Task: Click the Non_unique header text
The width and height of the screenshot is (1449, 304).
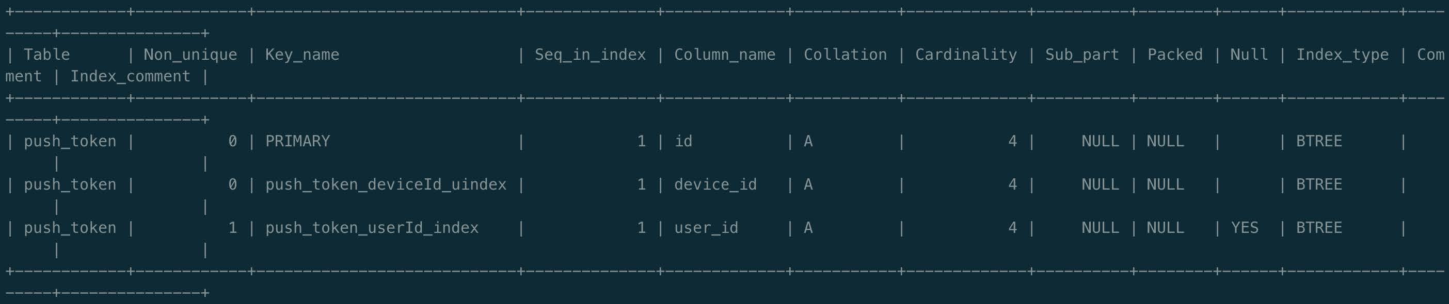Action: click(x=190, y=55)
